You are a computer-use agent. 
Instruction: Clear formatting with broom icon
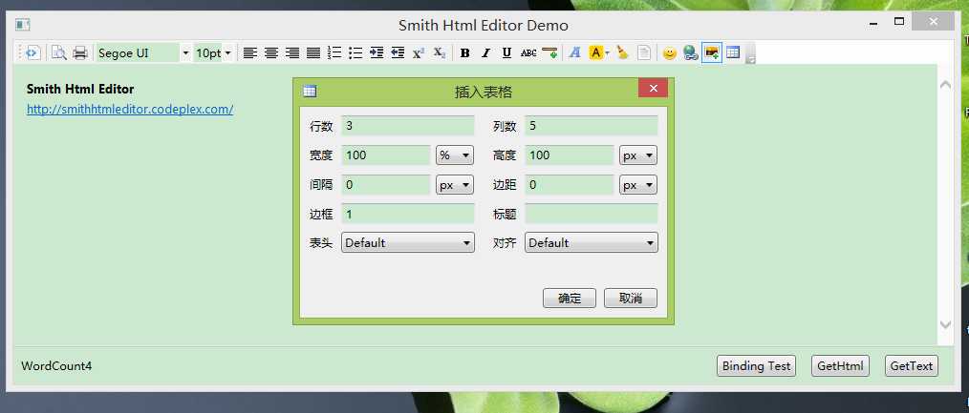(622, 53)
